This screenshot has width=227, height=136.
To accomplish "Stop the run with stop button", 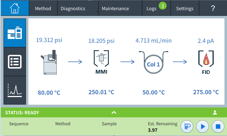I will click(218, 127).
